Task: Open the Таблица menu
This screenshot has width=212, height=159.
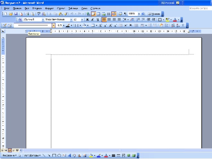Action: (73, 8)
